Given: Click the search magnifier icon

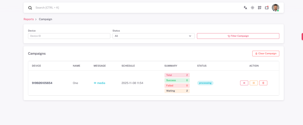Looking at the screenshot, I should pos(30,8).
